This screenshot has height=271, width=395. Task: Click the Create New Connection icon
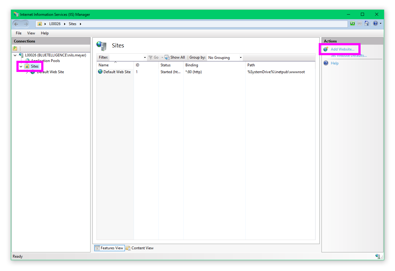[x=15, y=48]
